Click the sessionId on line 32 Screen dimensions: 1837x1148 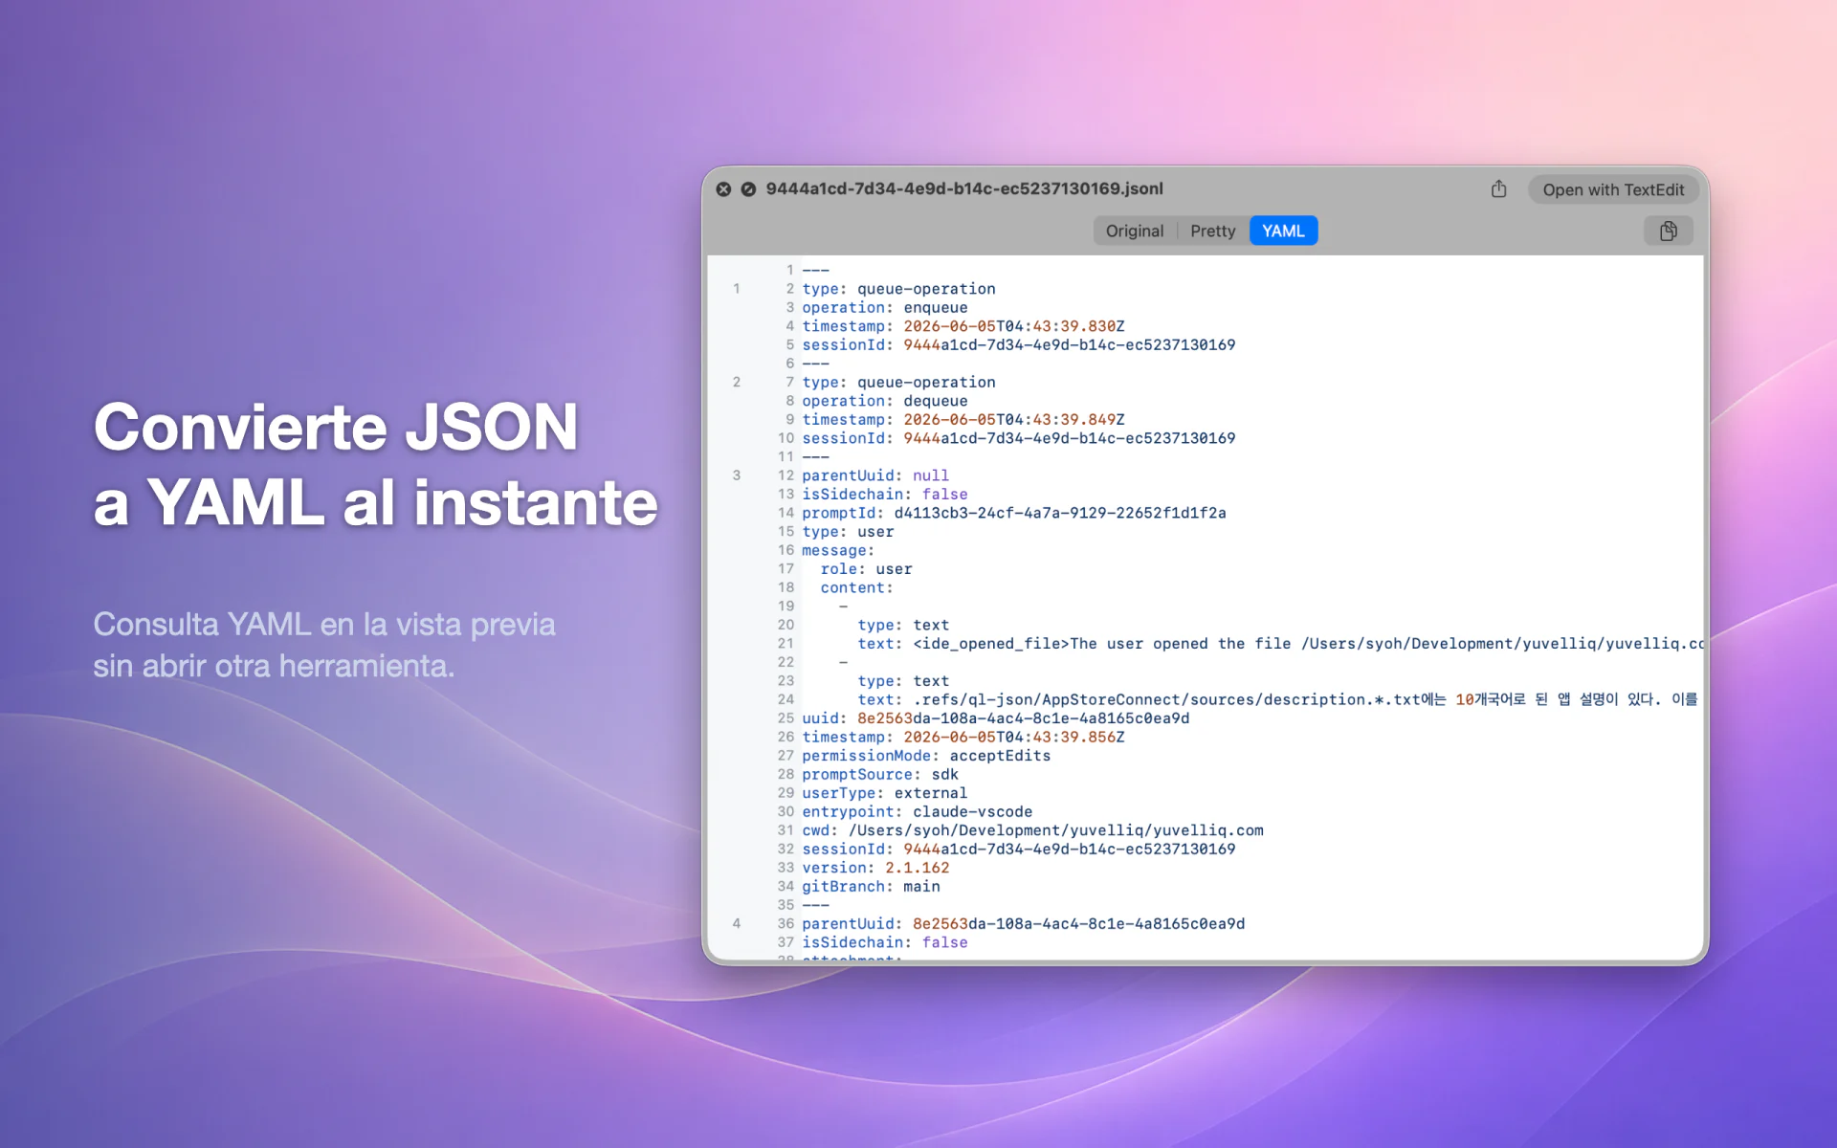pos(1019,850)
